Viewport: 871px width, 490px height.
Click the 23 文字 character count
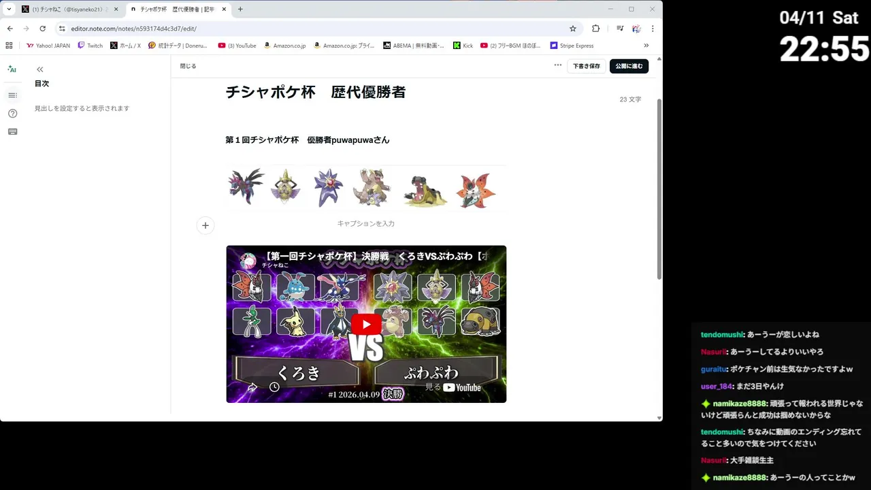[630, 99]
